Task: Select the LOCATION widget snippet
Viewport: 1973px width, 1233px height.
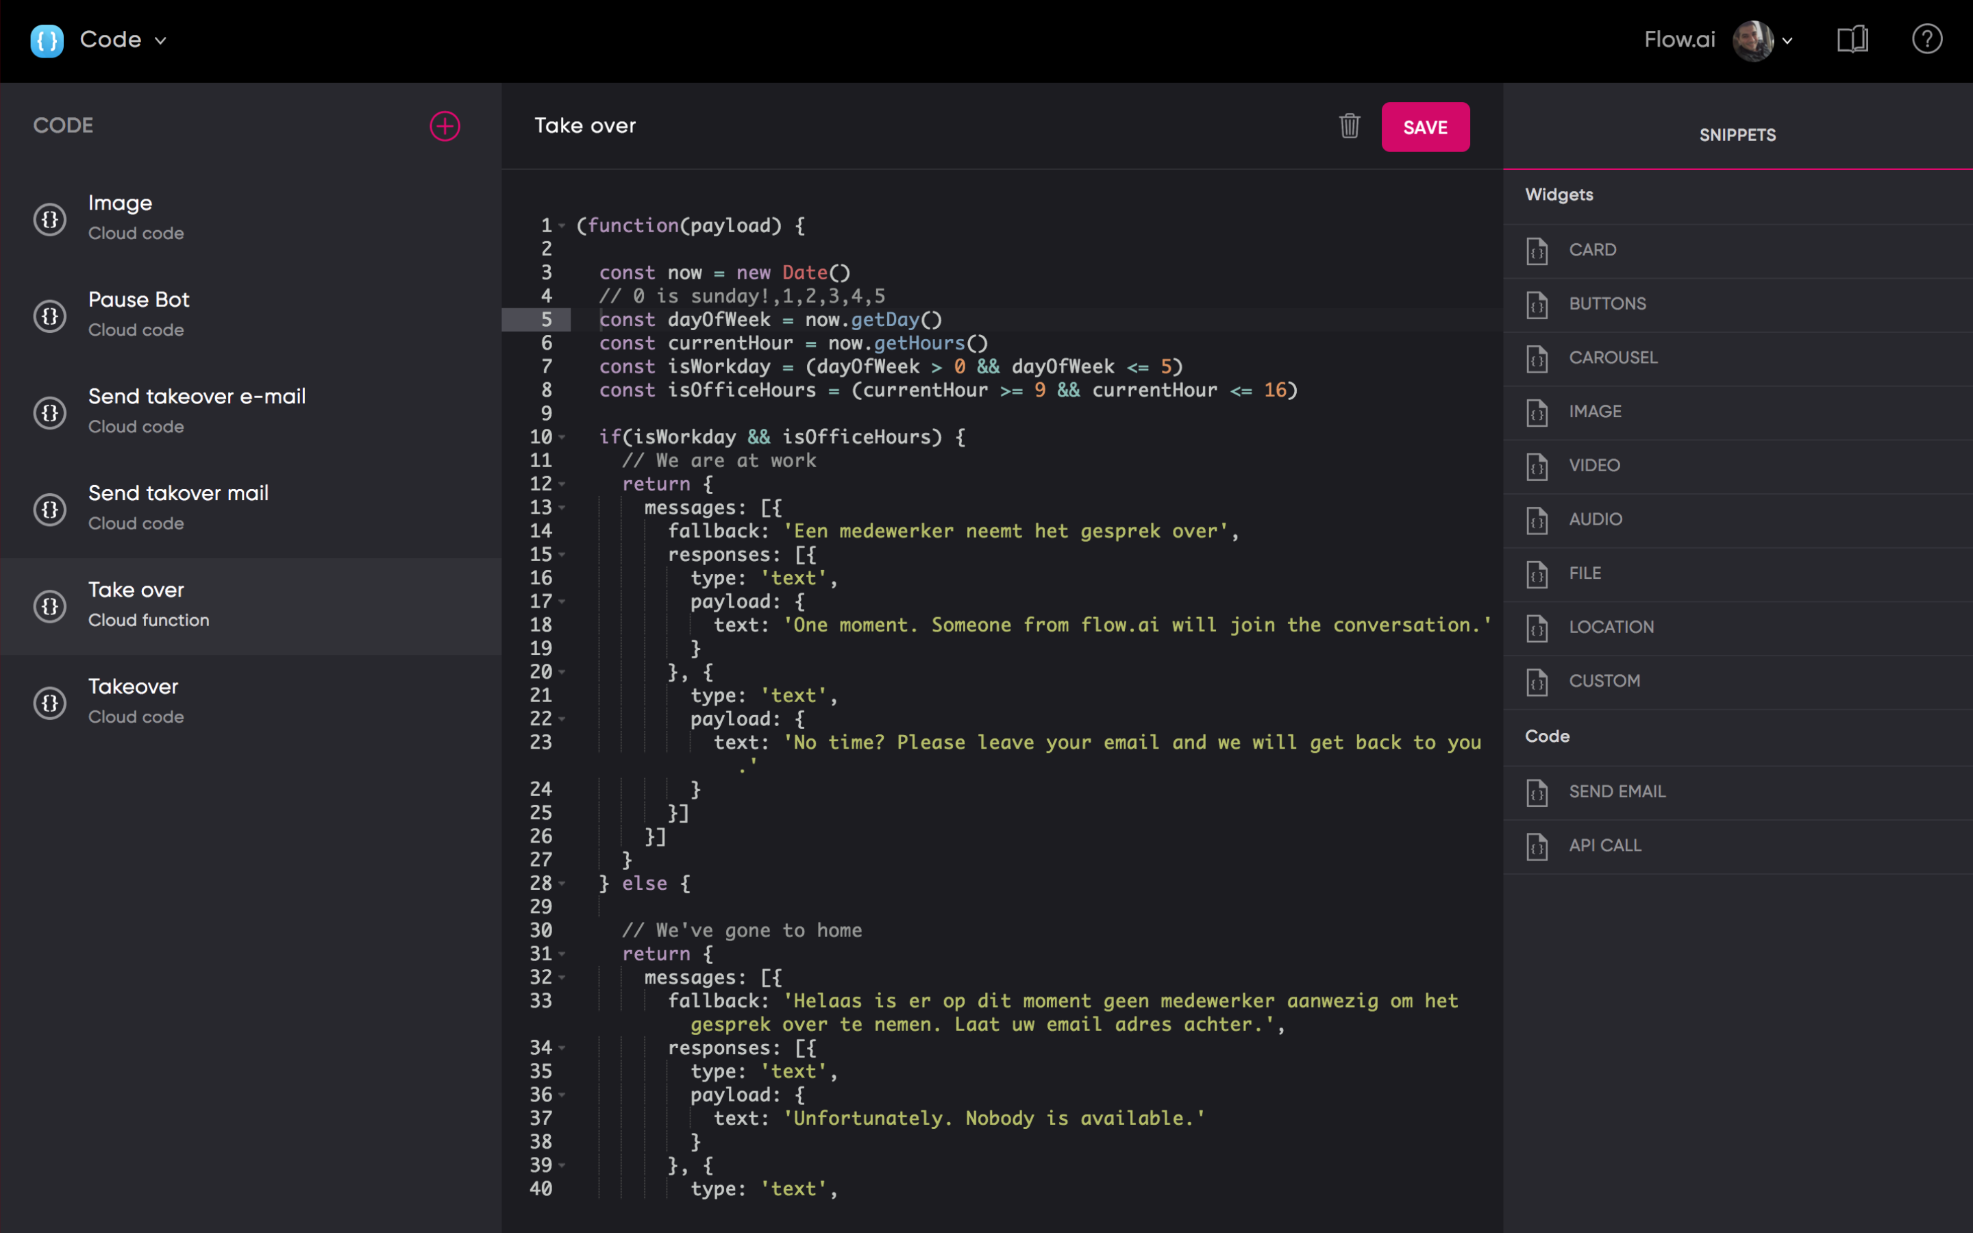Action: (1611, 626)
